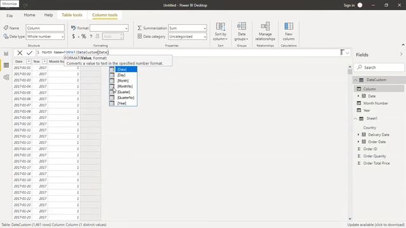Click the table vertical scrollbar down arrow

(350, 218)
